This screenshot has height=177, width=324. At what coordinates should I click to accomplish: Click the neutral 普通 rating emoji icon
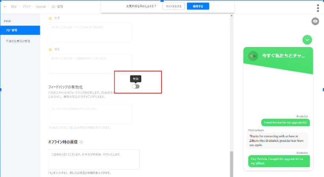point(50,18)
